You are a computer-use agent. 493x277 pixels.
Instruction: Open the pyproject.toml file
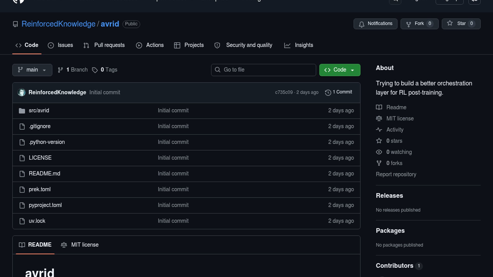point(45,205)
